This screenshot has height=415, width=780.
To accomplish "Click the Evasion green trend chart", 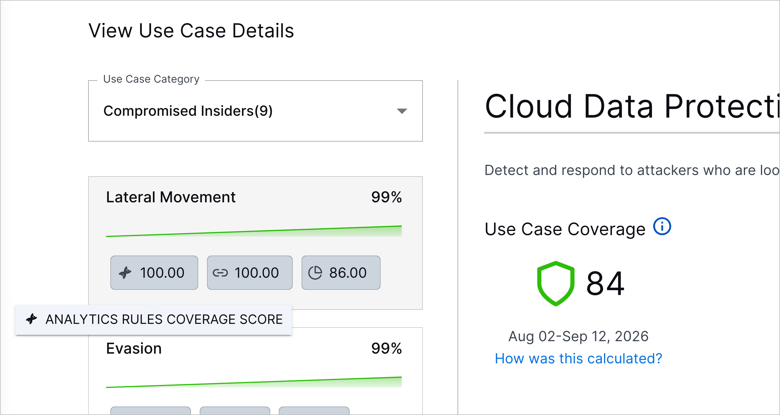I will pyautogui.click(x=254, y=382).
